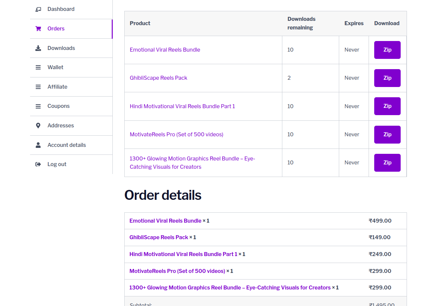
Task: Download Zip for MotivateReels Pro
Action: click(387, 135)
